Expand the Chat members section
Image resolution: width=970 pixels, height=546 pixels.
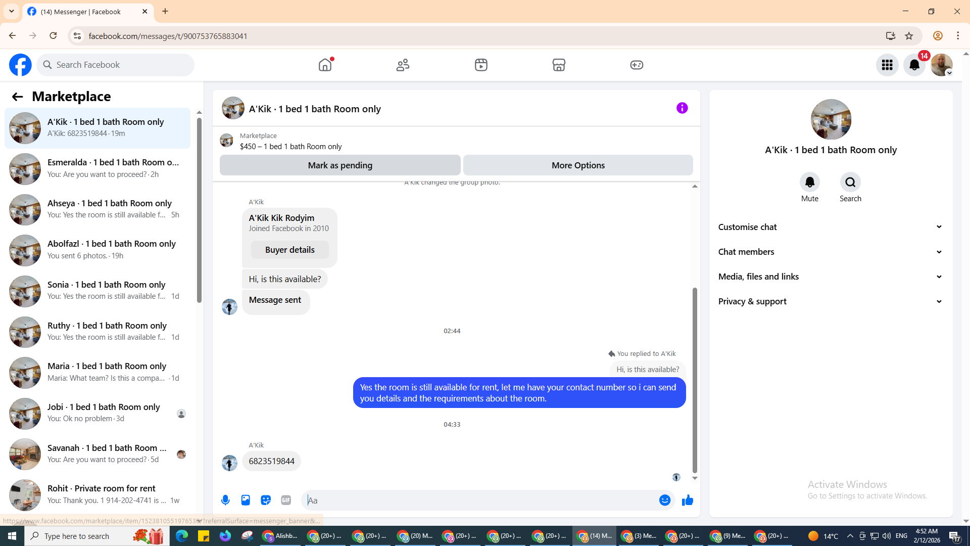coord(831,252)
